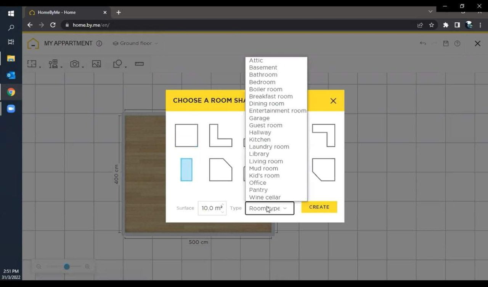Image resolution: width=488 pixels, height=287 pixels.
Task: Click the HomeByMe home logo
Action: pos(33,43)
